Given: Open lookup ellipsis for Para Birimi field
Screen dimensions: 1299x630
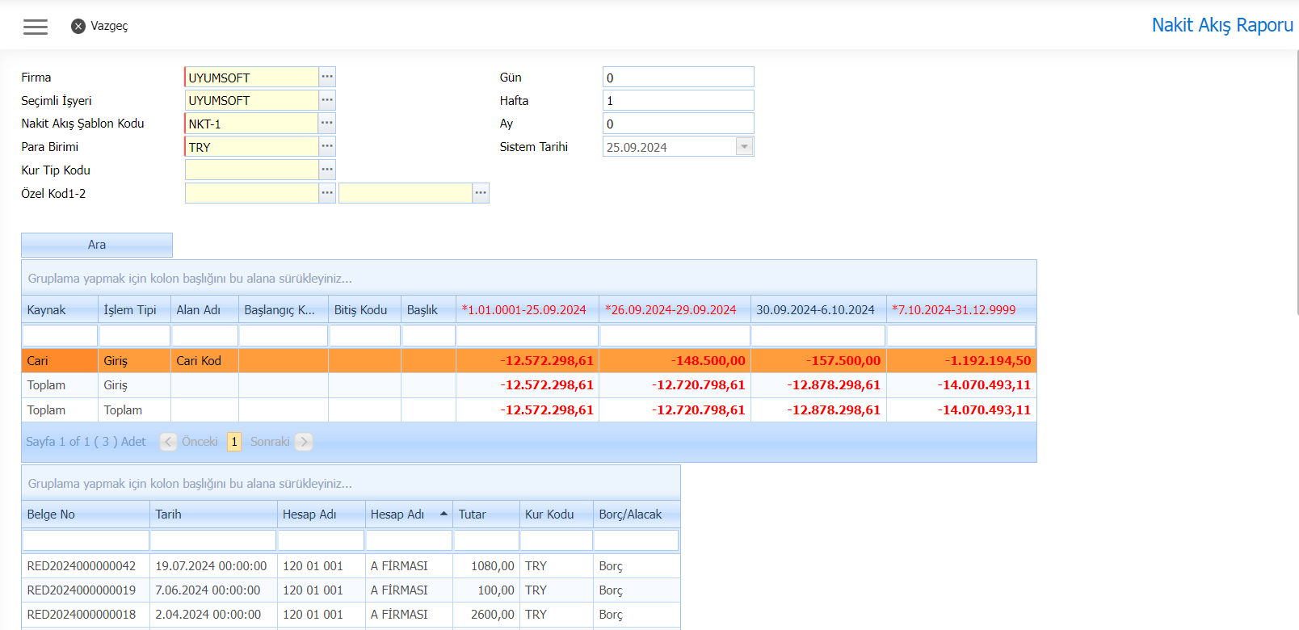Looking at the screenshot, I should (x=327, y=147).
